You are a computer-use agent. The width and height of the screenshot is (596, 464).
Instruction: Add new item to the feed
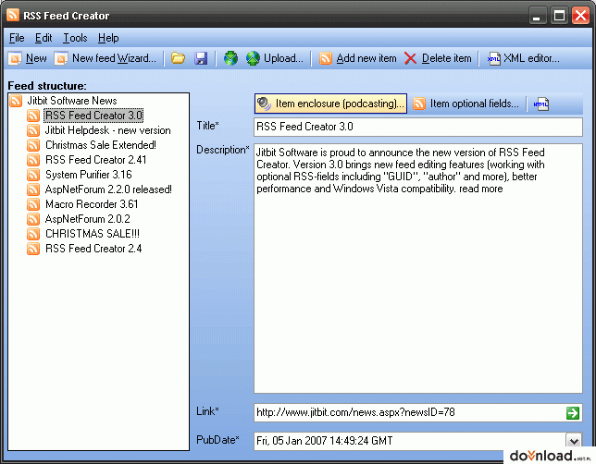click(x=357, y=58)
